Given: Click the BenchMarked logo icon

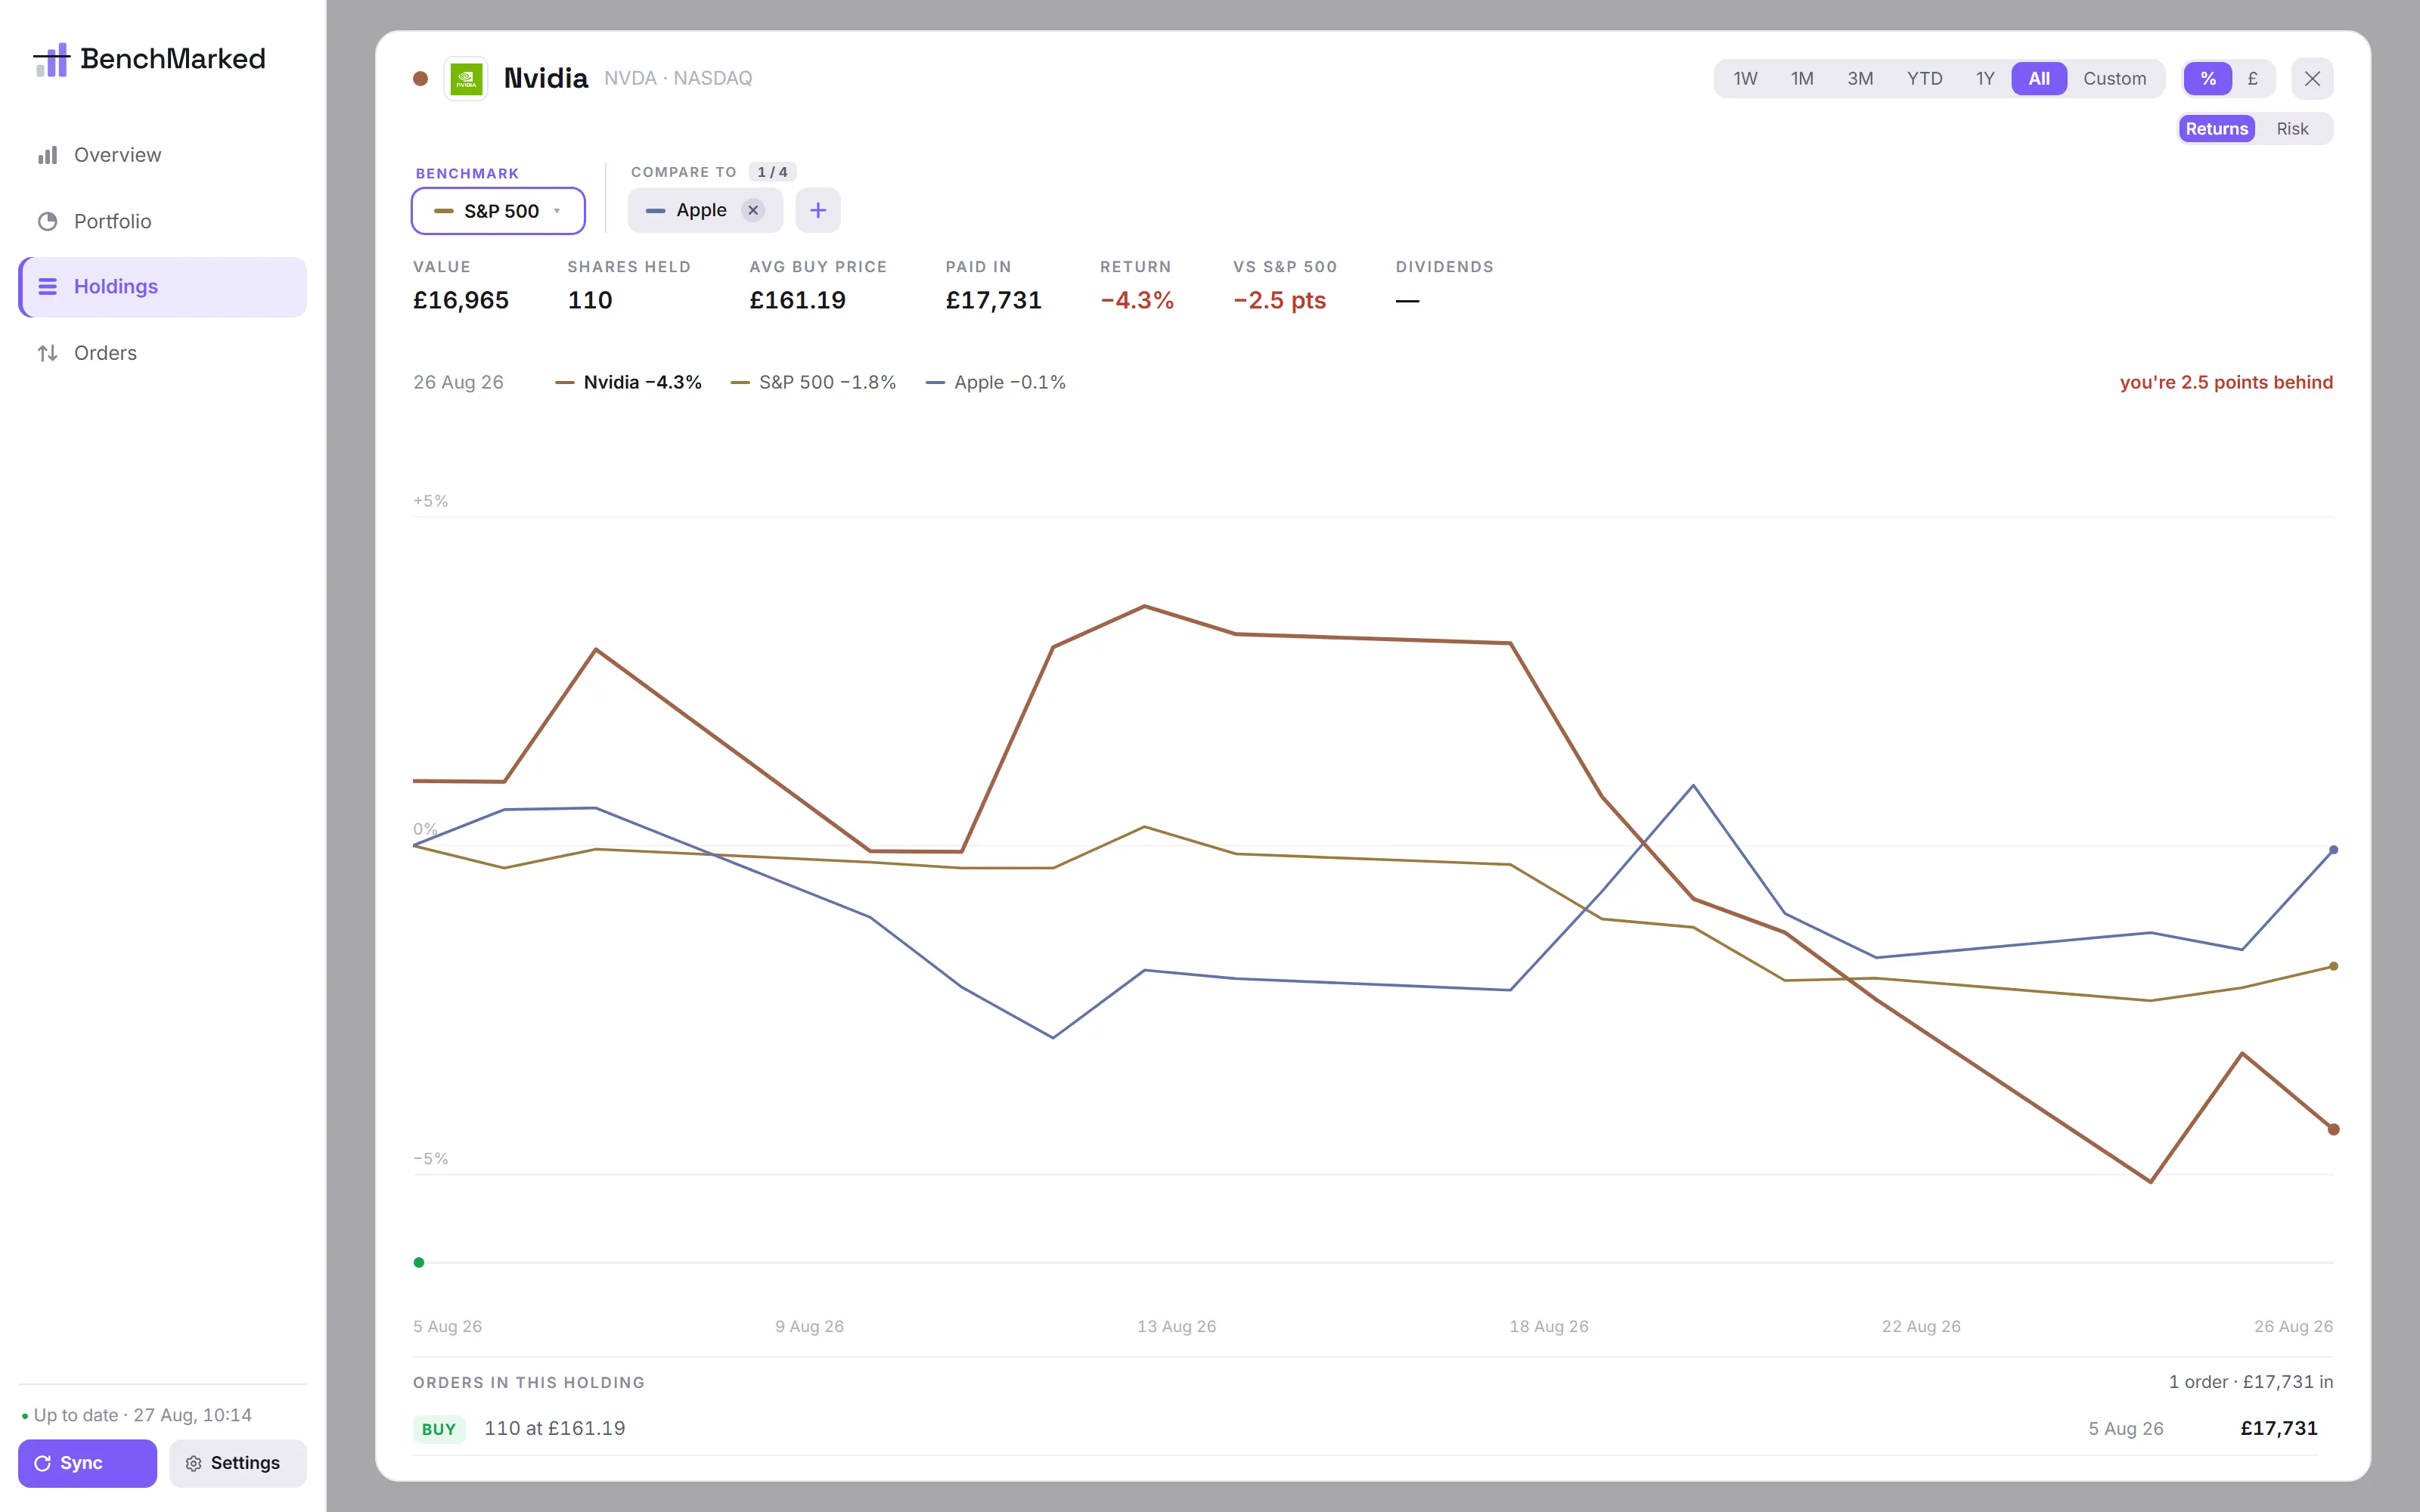Looking at the screenshot, I should click(x=51, y=59).
